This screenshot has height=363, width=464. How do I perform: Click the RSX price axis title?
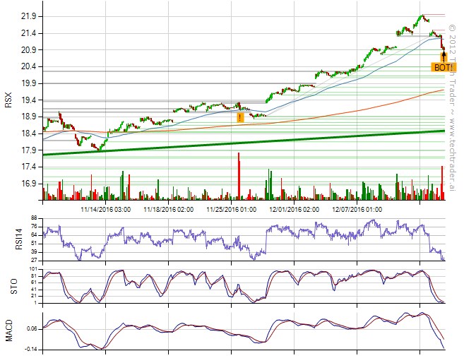click(8, 102)
